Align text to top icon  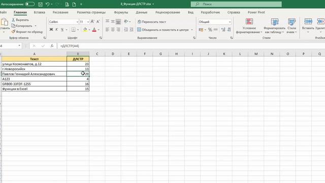[107, 21]
